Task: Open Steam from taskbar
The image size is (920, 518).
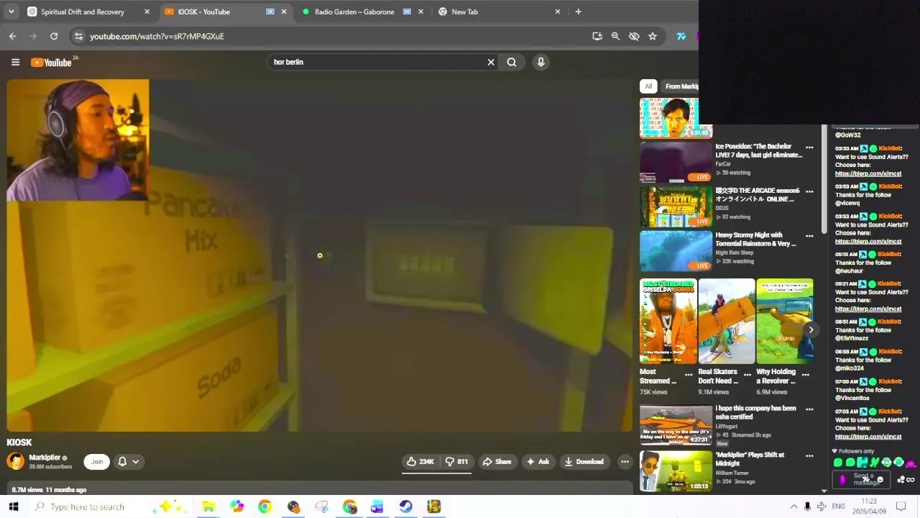Action: tap(405, 506)
